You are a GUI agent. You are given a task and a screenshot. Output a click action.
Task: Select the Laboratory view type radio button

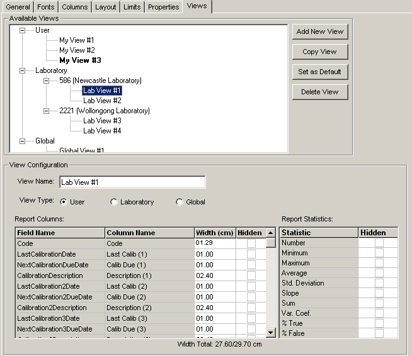[114, 202]
